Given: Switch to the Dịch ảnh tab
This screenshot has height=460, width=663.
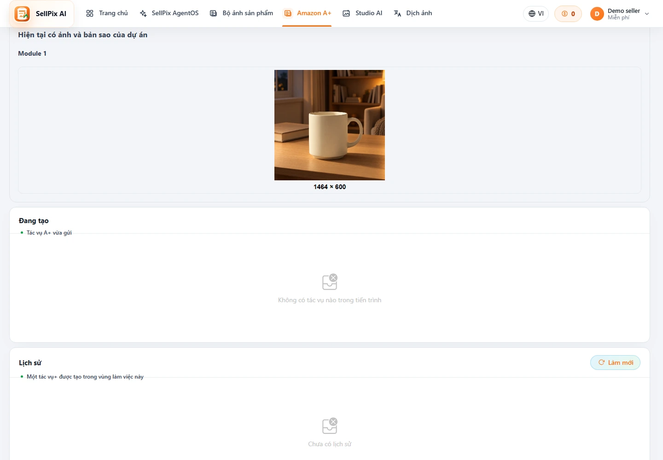Looking at the screenshot, I should (x=413, y=13).
